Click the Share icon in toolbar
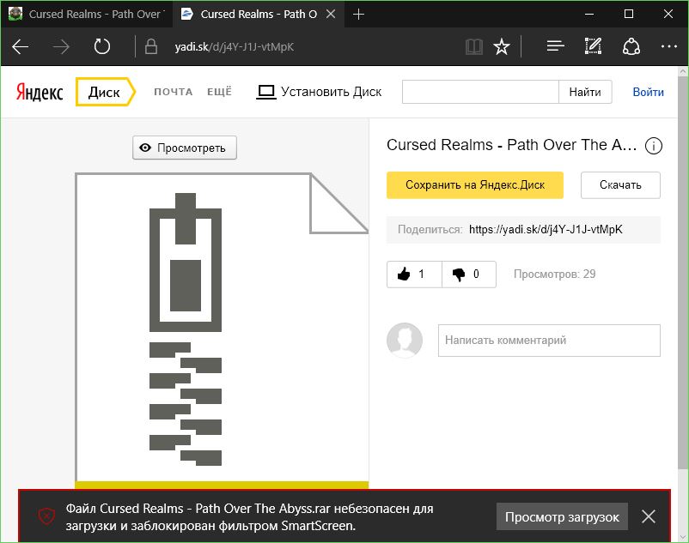Image resolution: width=689 pixels, height=543 pixels. tap(631, 46)
